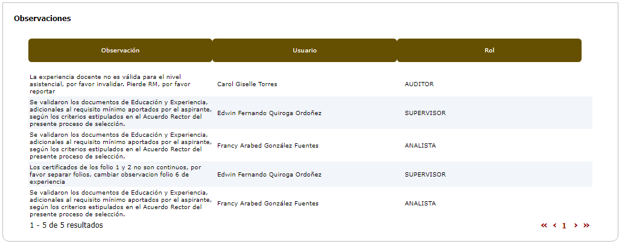Image resolution: width=622 pixels, height=244 pixels.
Task: Click the Usuario column header
Action: [305, 51]
